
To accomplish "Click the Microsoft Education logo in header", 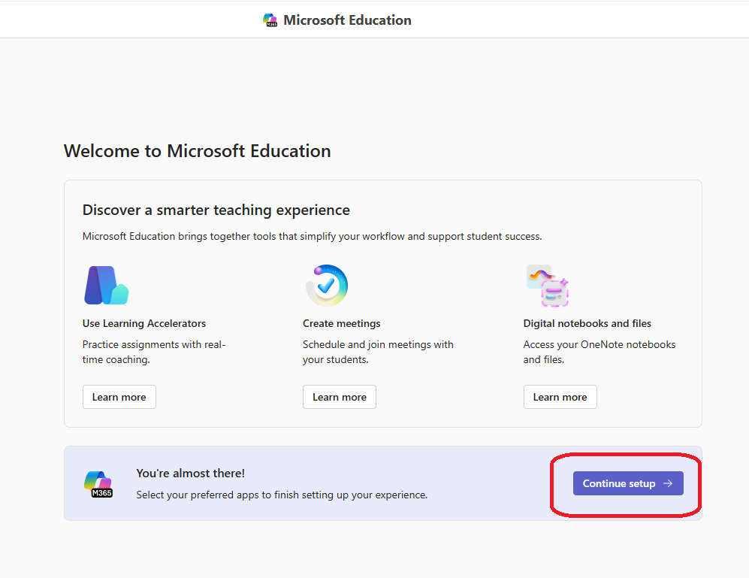I will coord(270,20).
